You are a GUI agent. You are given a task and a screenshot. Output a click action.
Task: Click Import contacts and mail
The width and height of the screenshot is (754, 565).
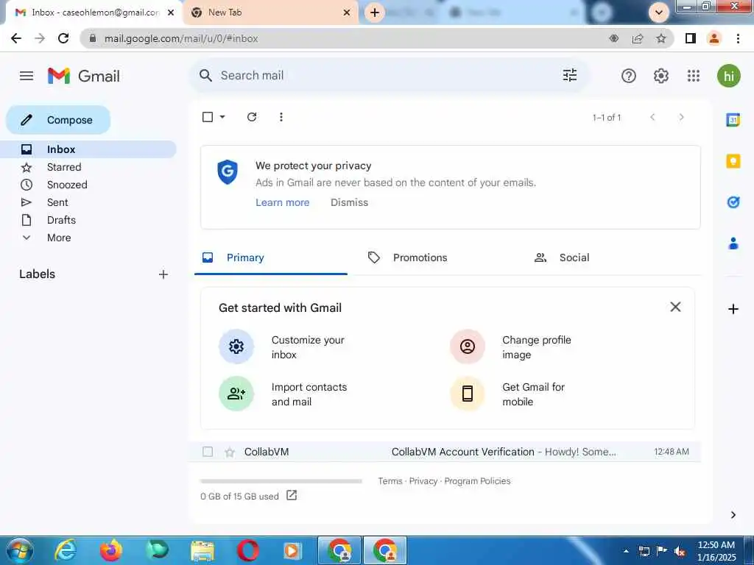tap(283, 394)
